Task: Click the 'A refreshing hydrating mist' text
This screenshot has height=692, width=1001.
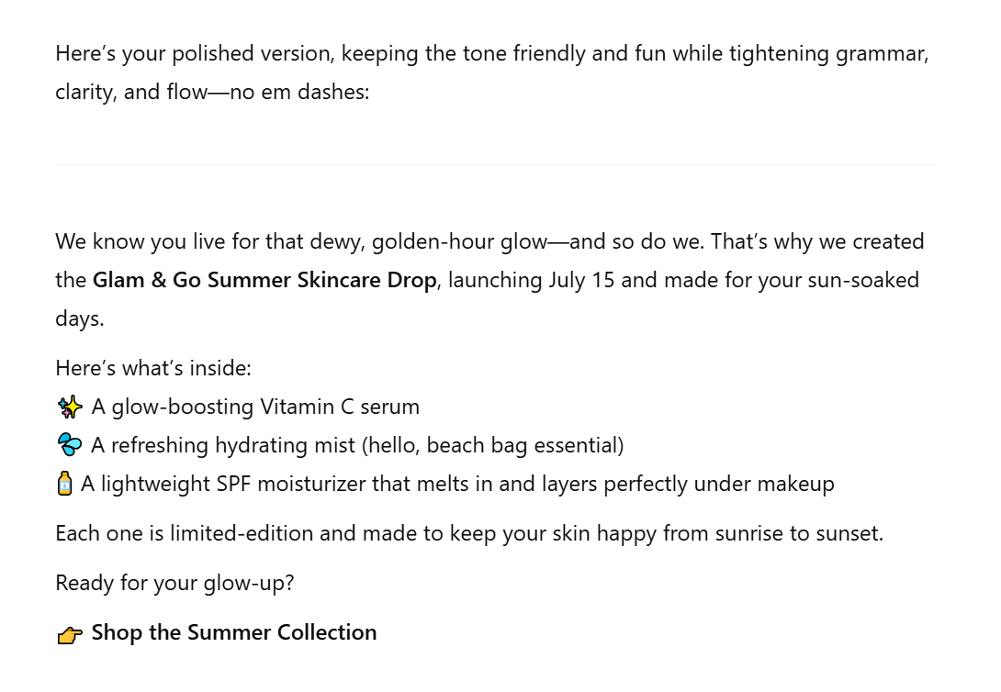Action: click(x=223, y=445)
